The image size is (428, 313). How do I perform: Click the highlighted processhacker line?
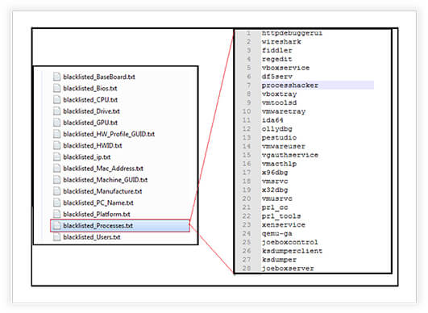click(318, 86)
